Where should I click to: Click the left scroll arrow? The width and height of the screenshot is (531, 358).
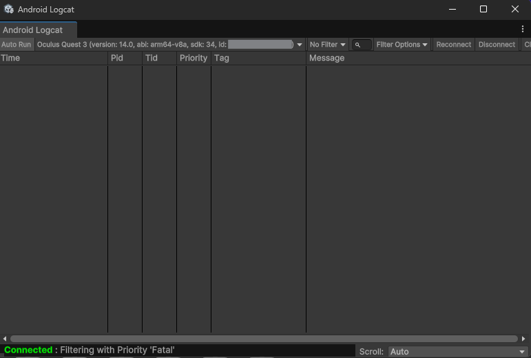pos(5,339)
